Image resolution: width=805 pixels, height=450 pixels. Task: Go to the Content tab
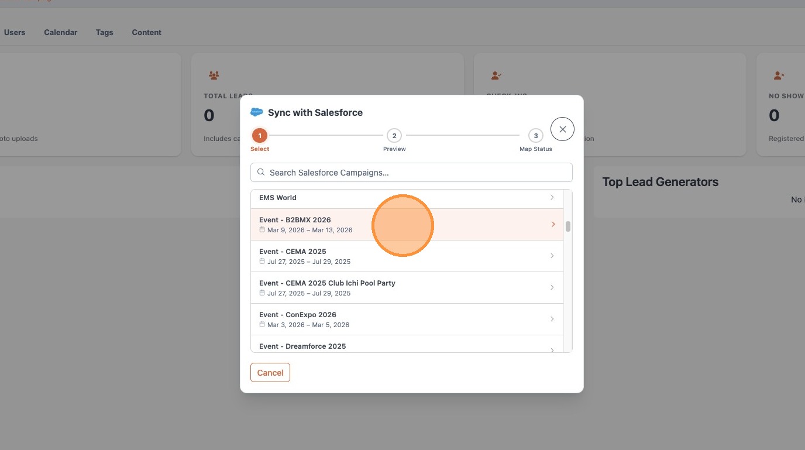(147, 32)
